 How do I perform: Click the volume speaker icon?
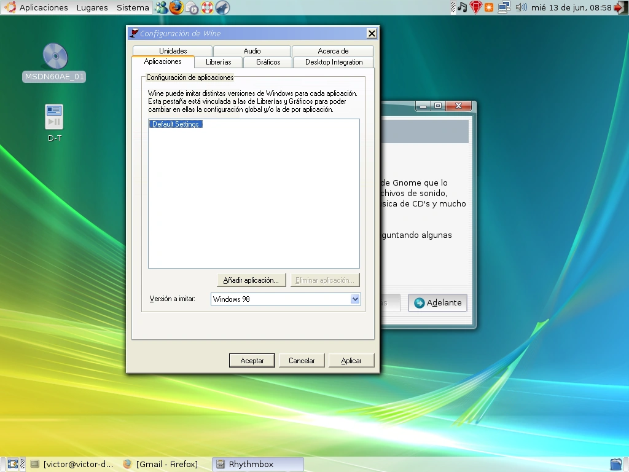pos(521,7)
